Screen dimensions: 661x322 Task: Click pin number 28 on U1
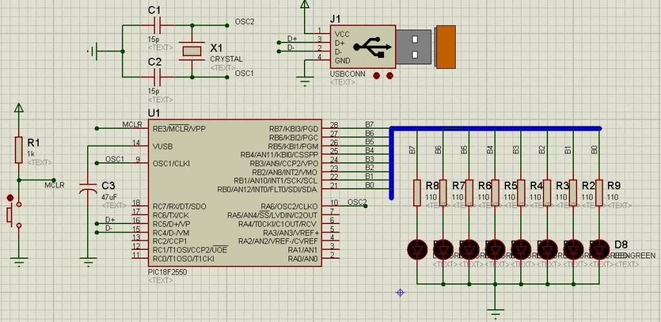pos(334,125)
